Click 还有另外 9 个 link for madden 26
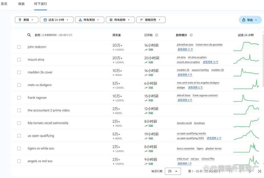The width and height of the screenshot is (264, 178). (185, 75)
